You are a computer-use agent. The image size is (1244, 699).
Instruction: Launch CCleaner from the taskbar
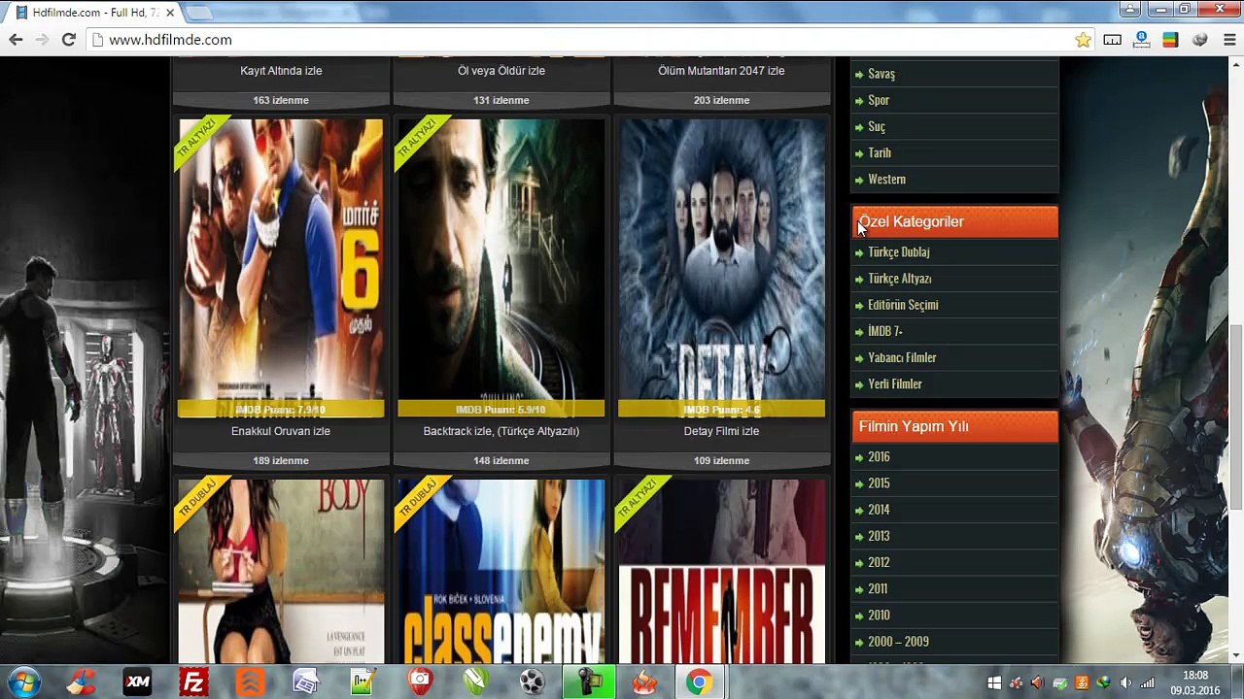pos(81,682)
